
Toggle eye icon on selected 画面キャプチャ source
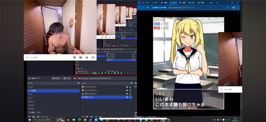[x=127, y=97]
